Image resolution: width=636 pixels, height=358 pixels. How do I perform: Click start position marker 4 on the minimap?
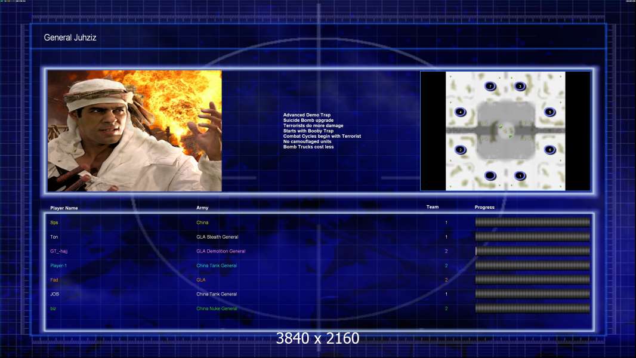point(461,112)
